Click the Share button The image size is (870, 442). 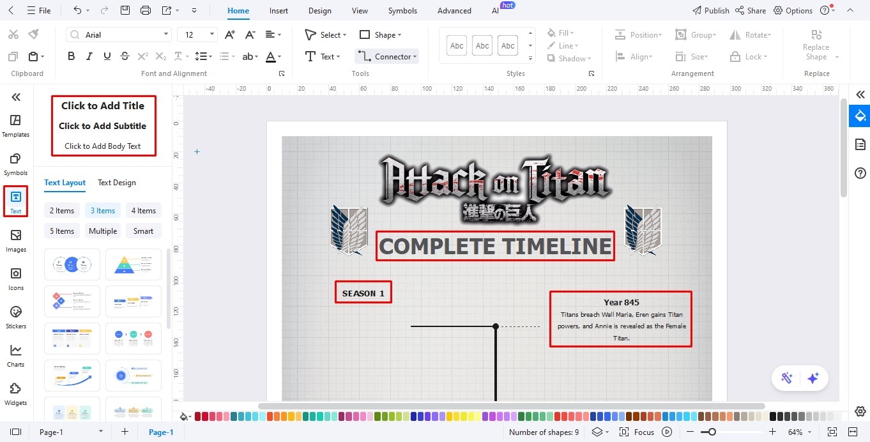(x=751, y=11)
